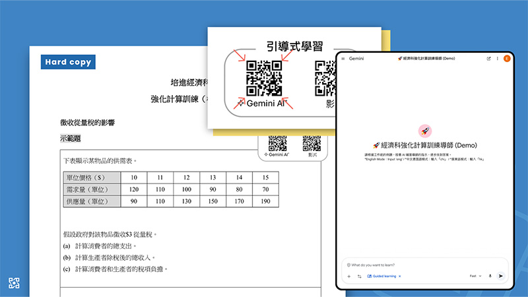This screenshot has width=528, height=297.
Task: Click the plus add-files icon in prompt box
Action: 349,276
